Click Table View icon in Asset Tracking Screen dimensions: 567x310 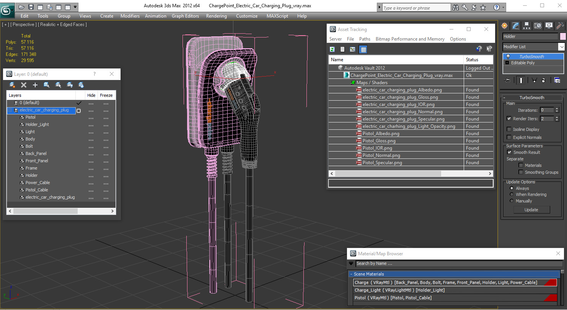(x=363, y=49)
